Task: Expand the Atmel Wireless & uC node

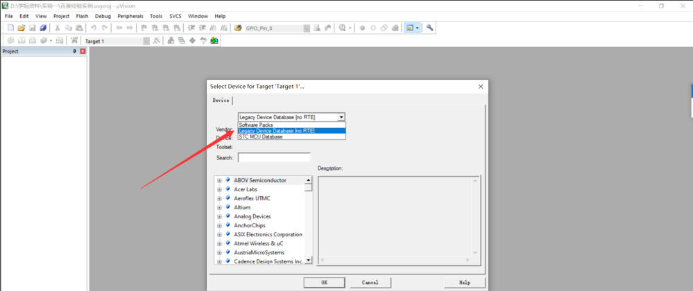Action: (219, 243)
